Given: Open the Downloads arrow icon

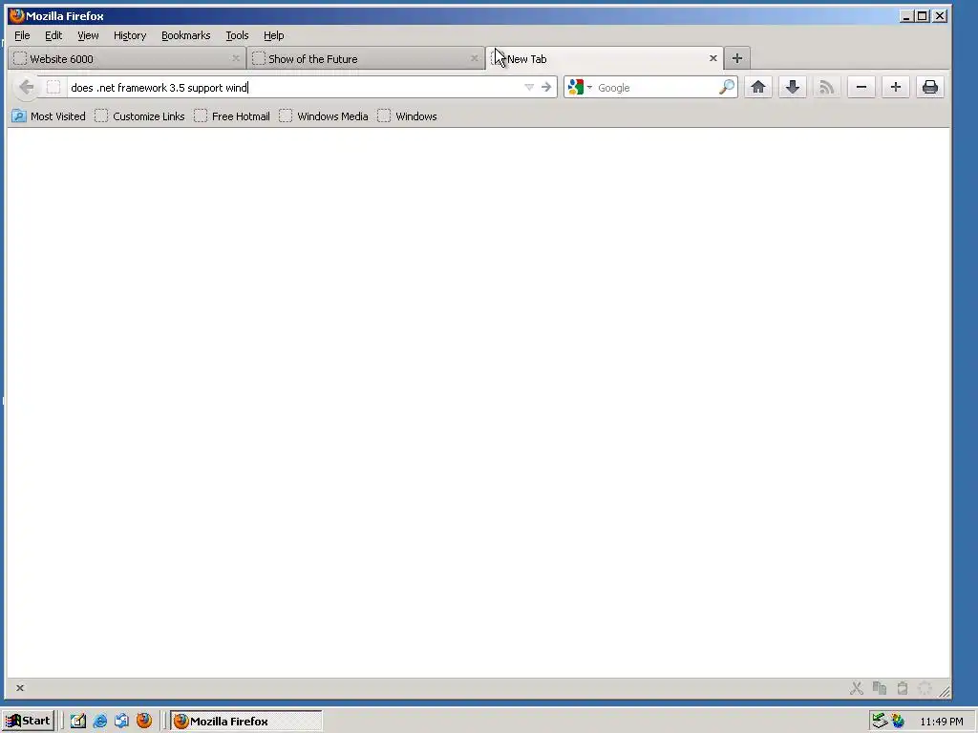Looking at the screenshot, I should point(792,87).
